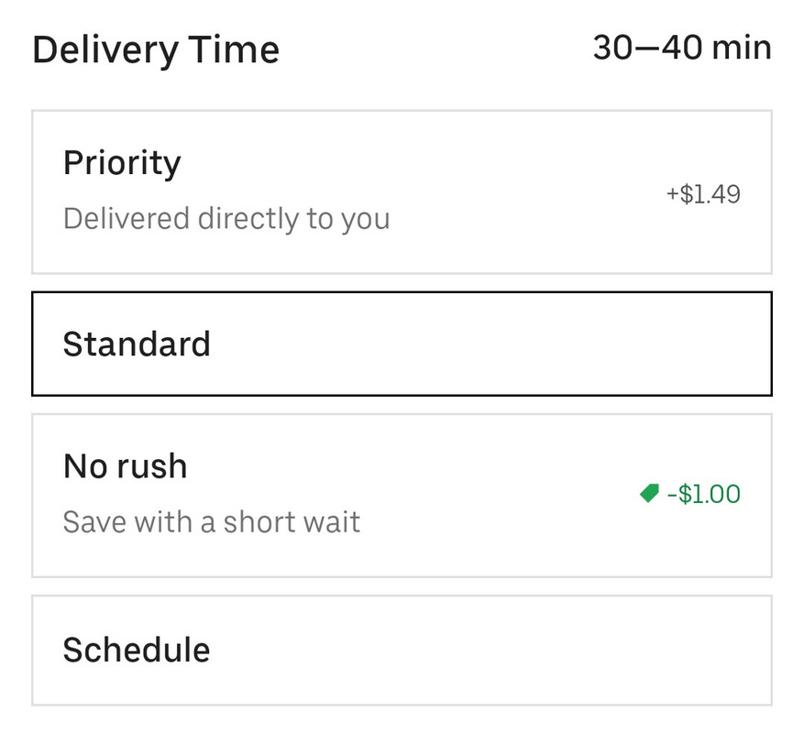Tap the Schedule label text

pos(137,650)
